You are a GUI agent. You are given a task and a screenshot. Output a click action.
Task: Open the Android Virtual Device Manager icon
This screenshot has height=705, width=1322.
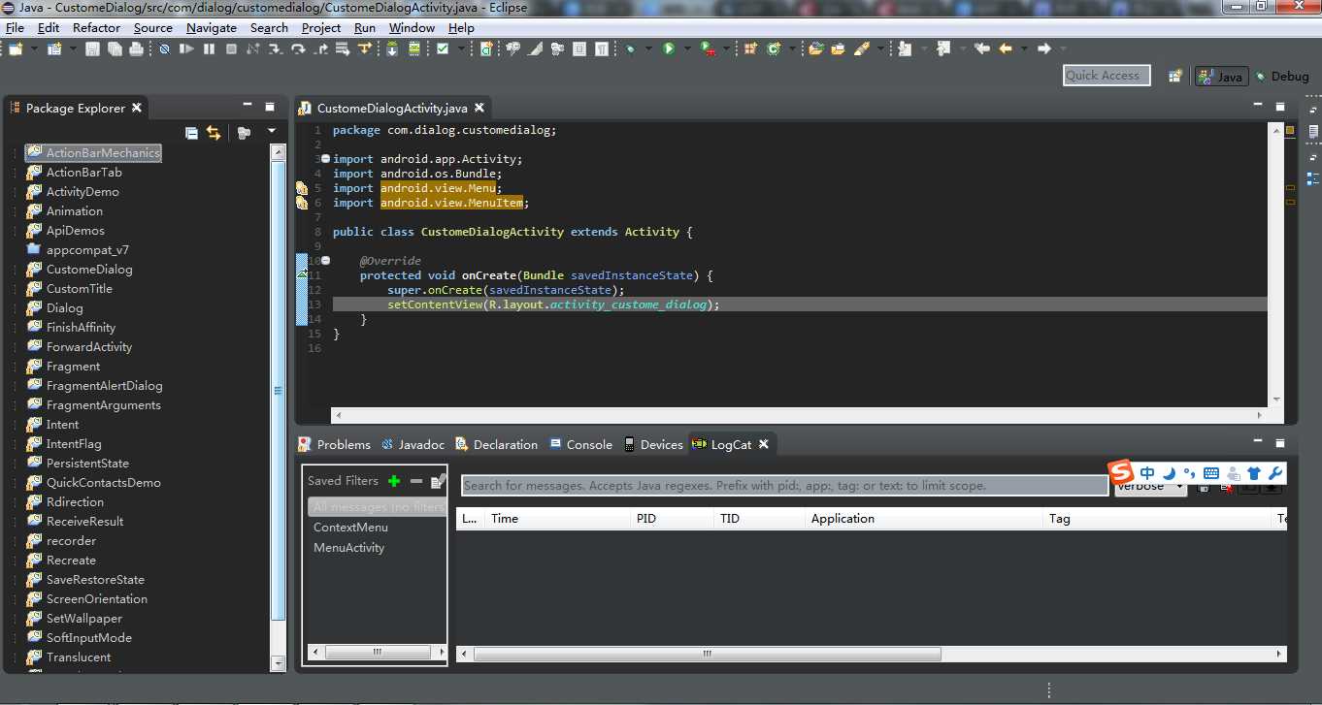click(x=414, y=48)
